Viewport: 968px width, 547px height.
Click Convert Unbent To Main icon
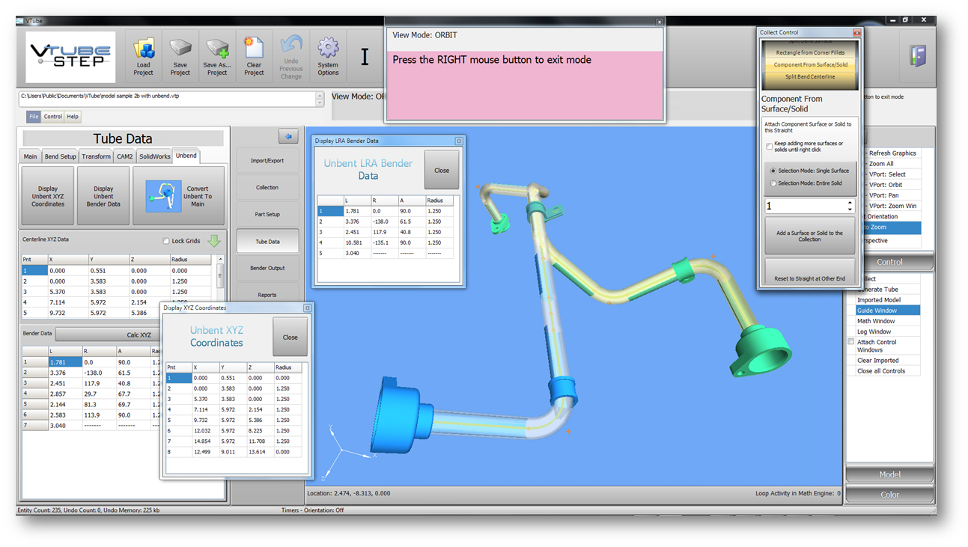point(163,196)
